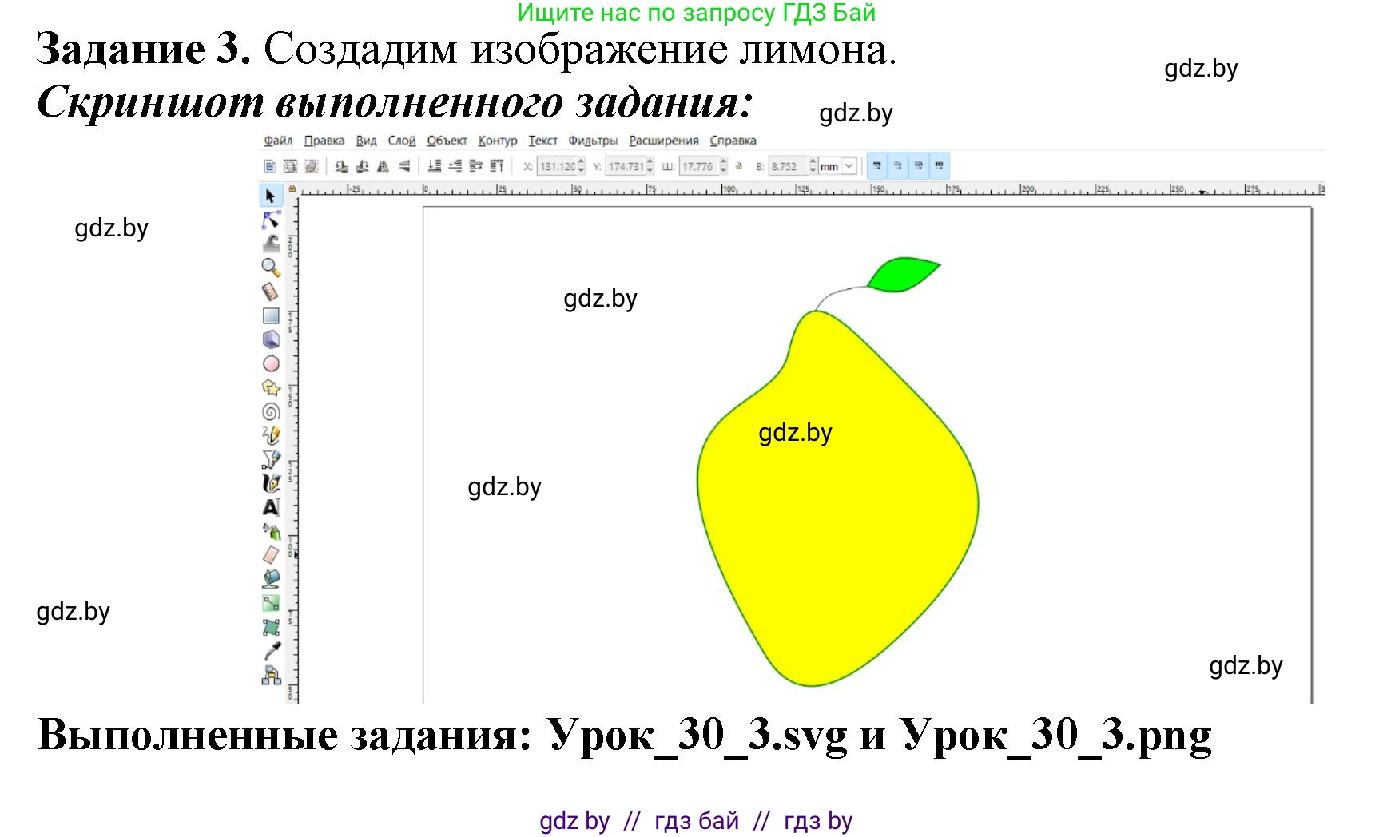This screenshot has height=837, width=1395.
Task: Open the Файл menu
Action: [277, 140]
